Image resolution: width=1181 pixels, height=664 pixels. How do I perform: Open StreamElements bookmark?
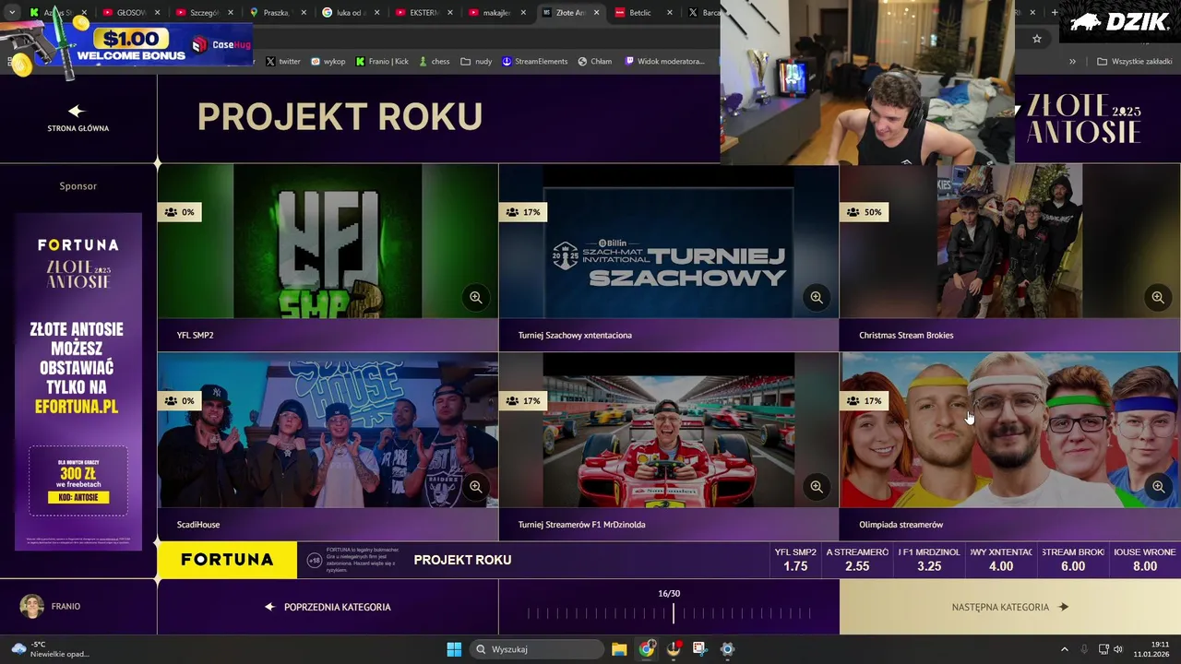[x=534, y=61]
